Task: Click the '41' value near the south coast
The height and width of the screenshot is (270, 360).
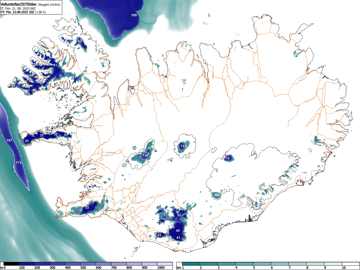Action: pos(178,238)
